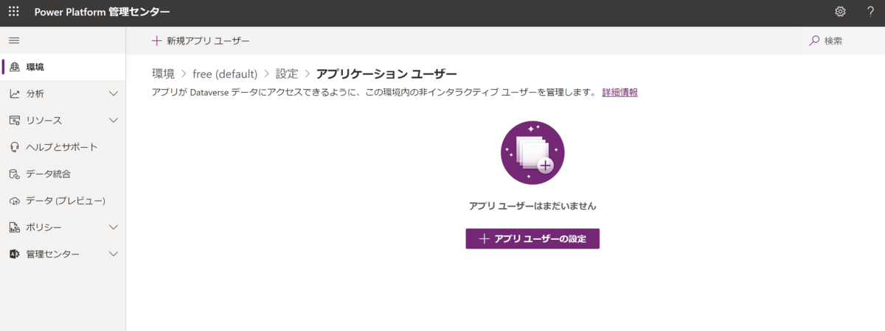Expand the リソース chevron
The image size is (885, 331).
[x=114, y=120]
